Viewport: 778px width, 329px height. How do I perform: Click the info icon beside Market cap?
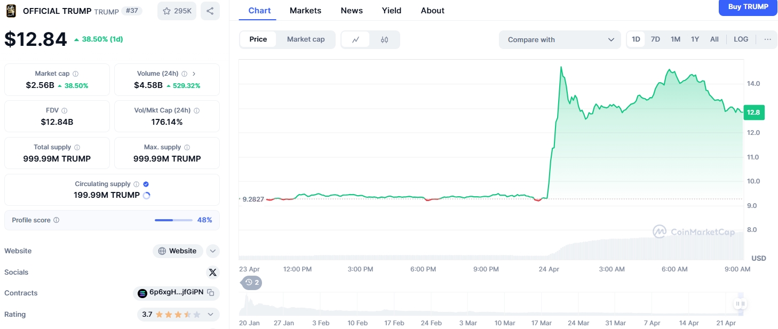click(75, 74)
